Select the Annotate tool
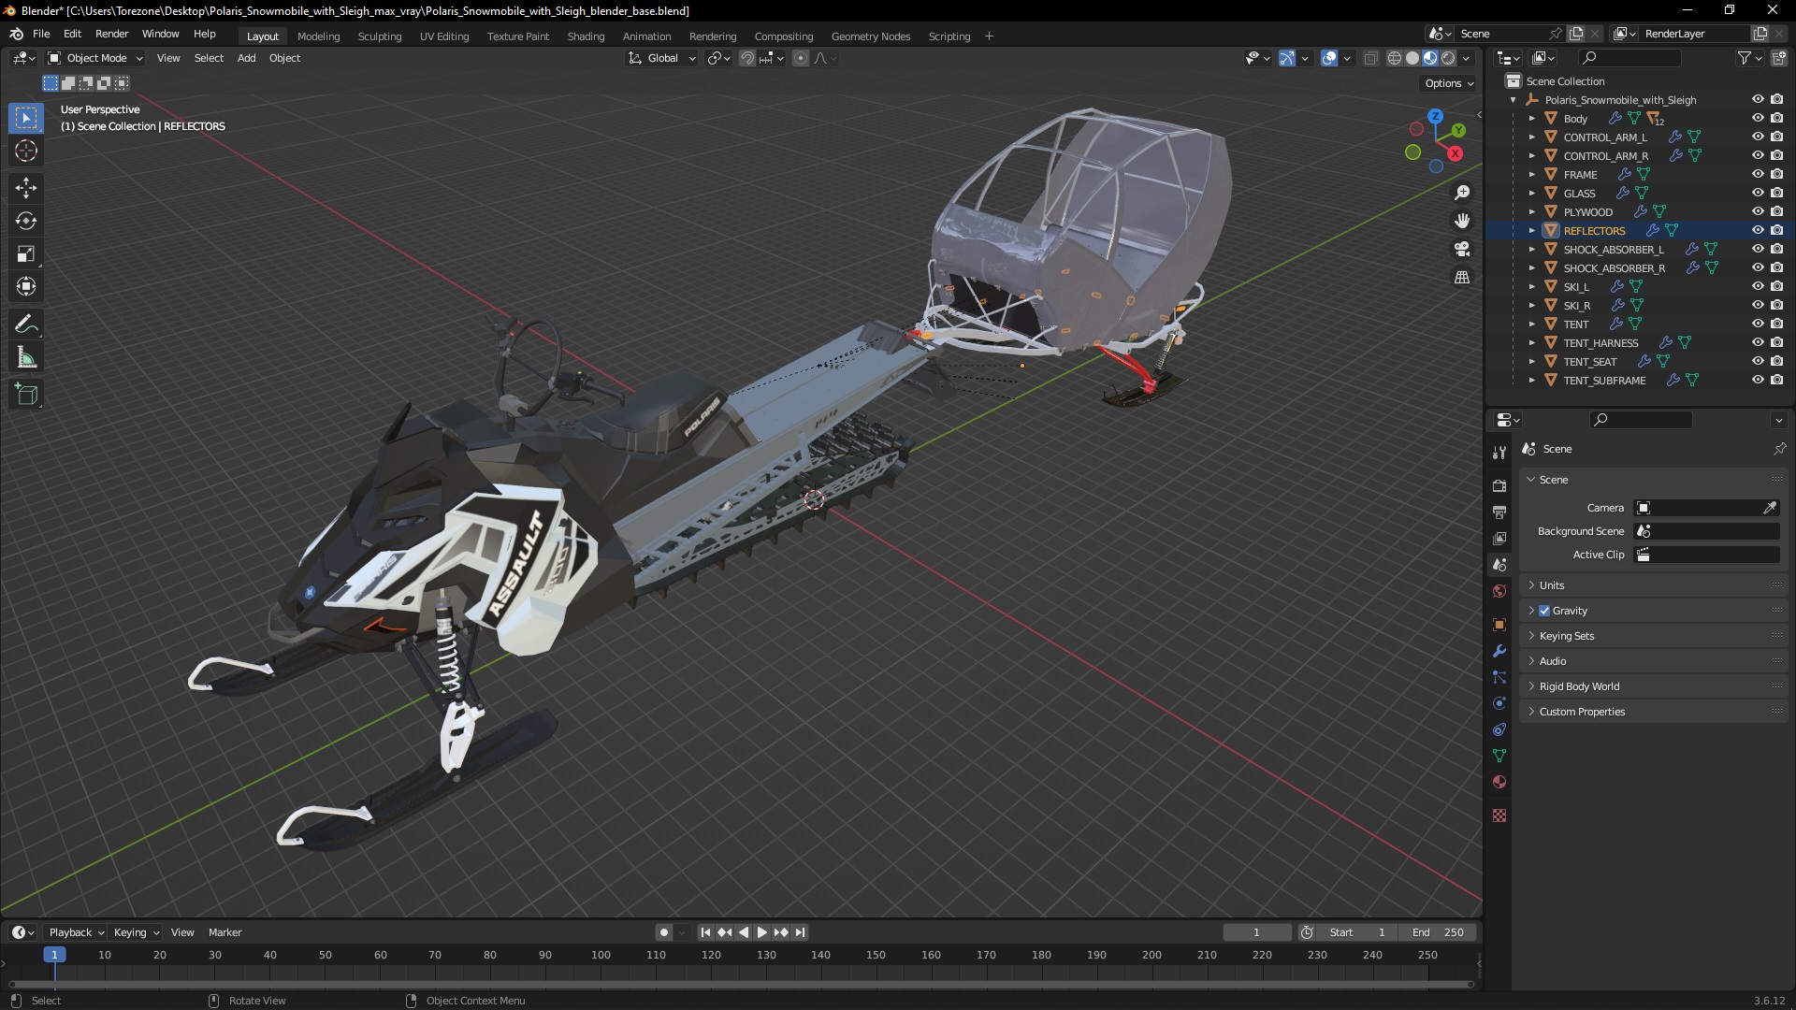Viewport: 1796px width, 1010px height. pos(26,325)
